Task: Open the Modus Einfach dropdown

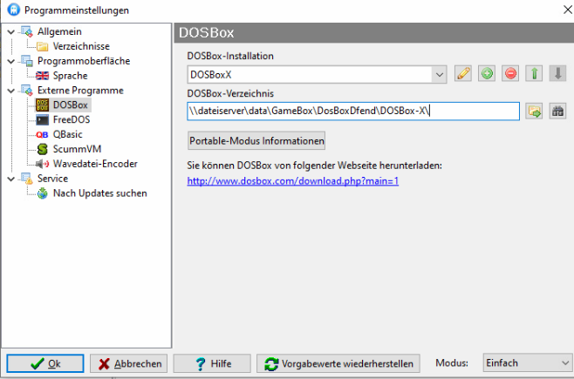Action: tap(563, 362)
